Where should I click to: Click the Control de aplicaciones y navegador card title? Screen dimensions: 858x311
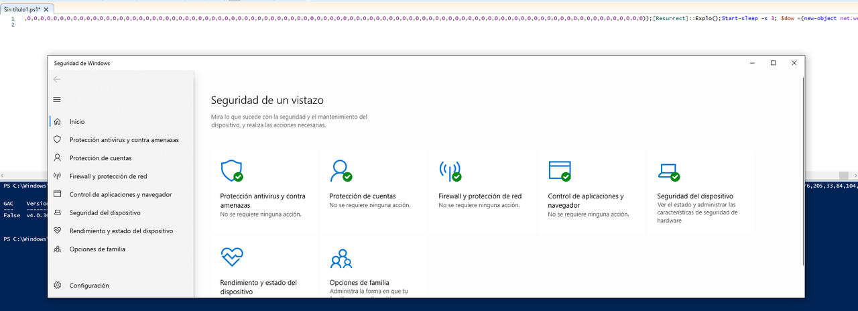pyautogui.click(x=586, y=200)
